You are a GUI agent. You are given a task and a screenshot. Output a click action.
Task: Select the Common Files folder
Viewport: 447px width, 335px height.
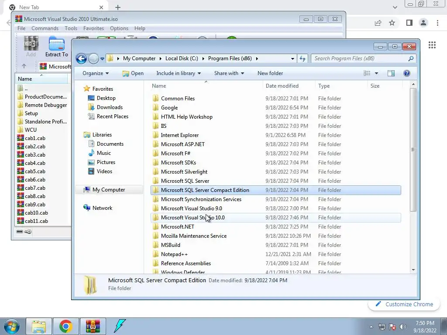click(276, 99)
